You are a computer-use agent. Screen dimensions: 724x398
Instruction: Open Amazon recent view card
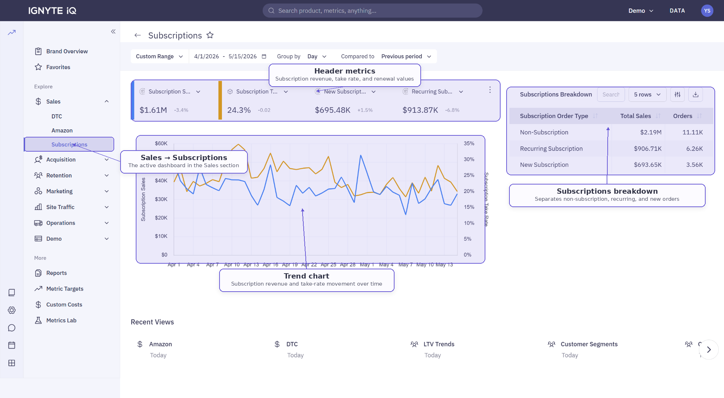(155, 349)
